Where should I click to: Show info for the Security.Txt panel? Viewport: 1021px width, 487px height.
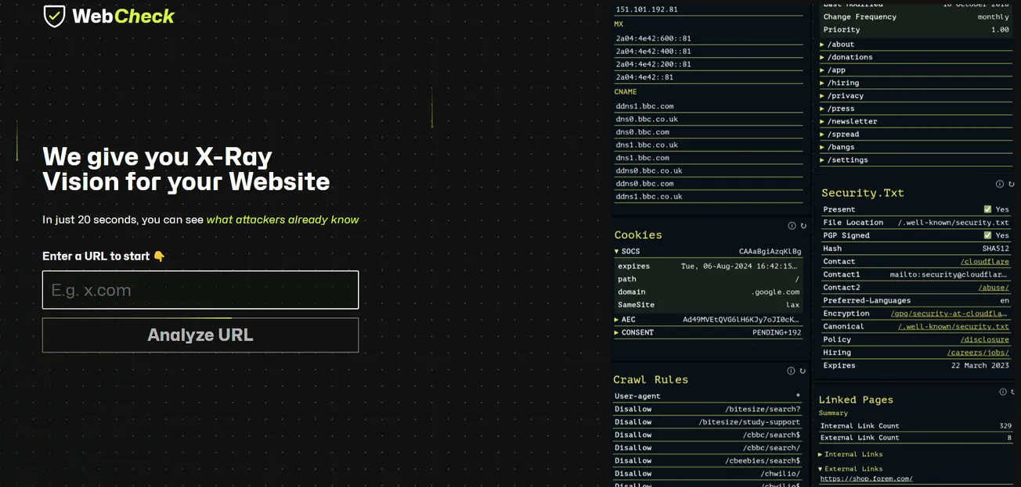1000,184
